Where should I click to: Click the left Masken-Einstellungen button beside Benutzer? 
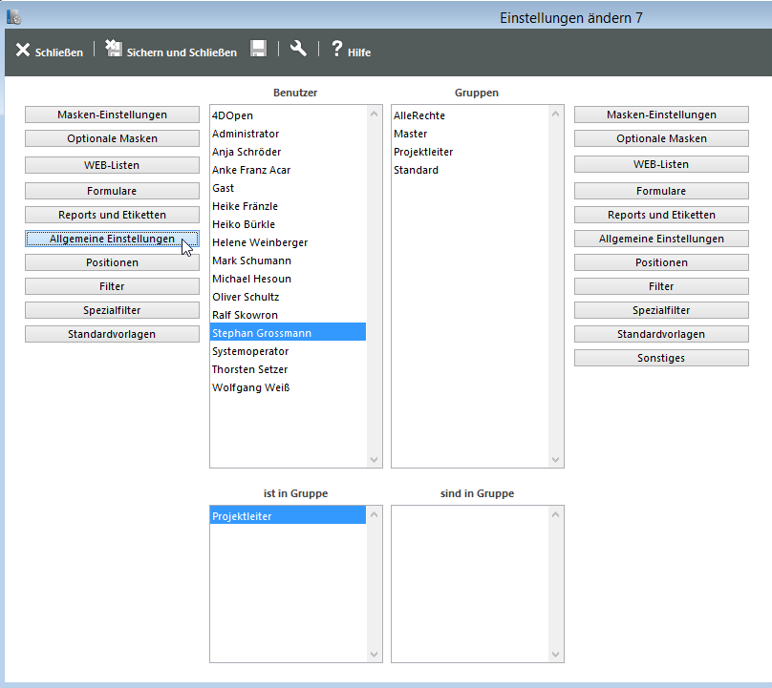tap(112, 115)
